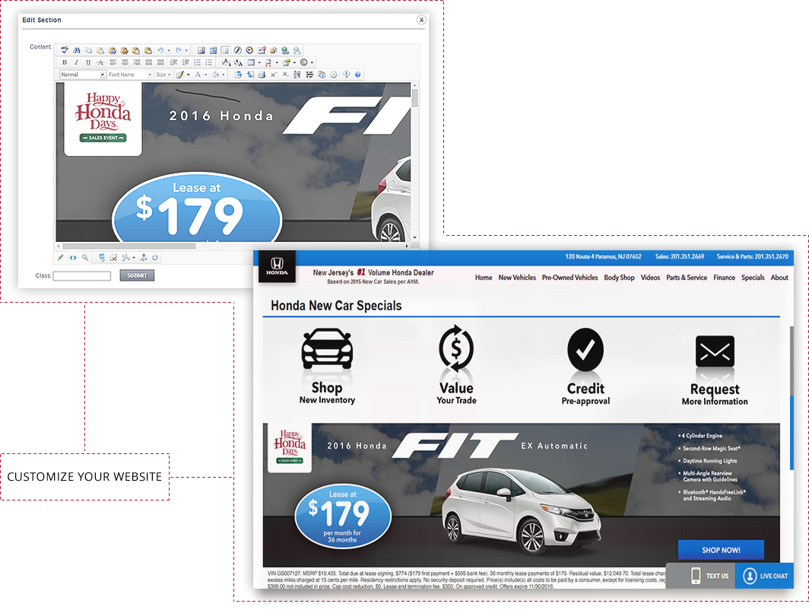Toggle bold formatting in editor toolbar
The image size is (809, 610).
click(x=65, y=62)
